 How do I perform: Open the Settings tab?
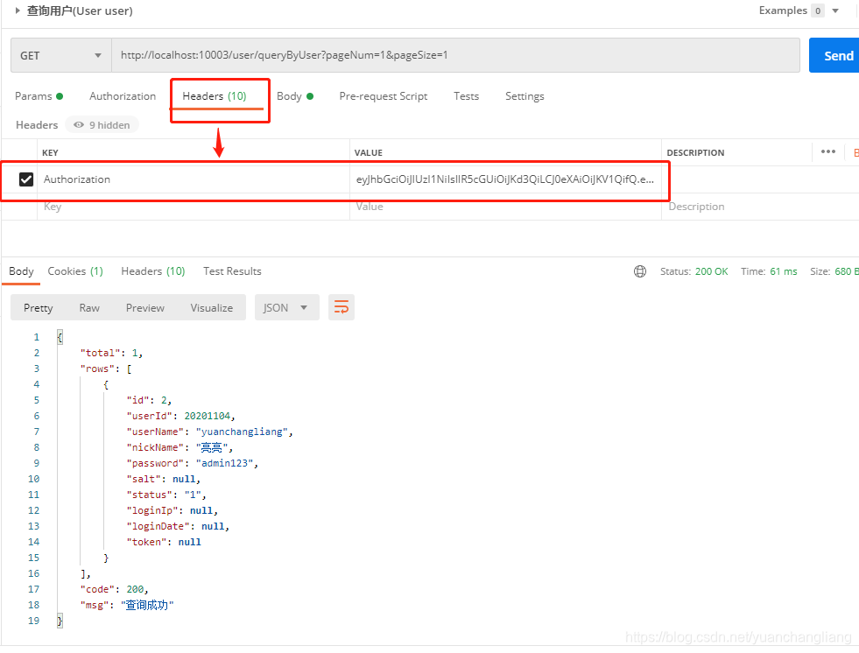tap(525, 96)
